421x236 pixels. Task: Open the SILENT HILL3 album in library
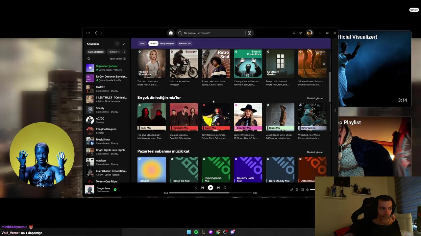point(107,99)
